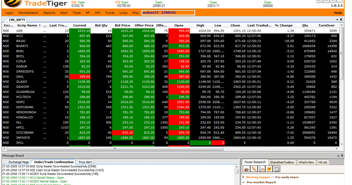The image size is (352, 185).
Task: Switch to the Price Alert tab
Action: 85,162
